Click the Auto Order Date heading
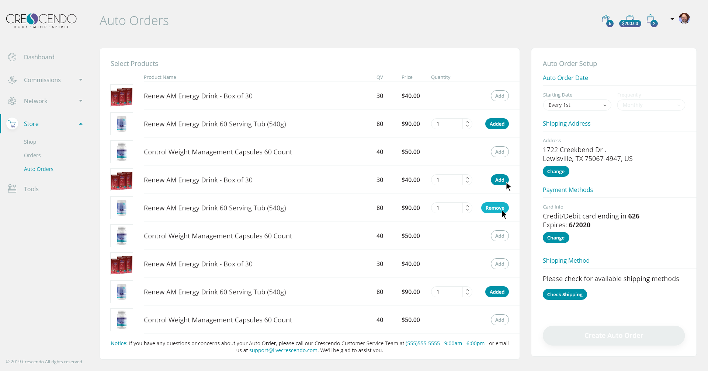Image resolution: width=708 pixels, height=371 pixels. (565, 78)
